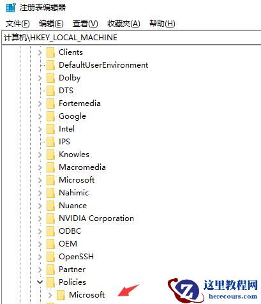The image size is (261, 304).
Task: Click the OEM folder icon
Action: click(x=50, y=244)
